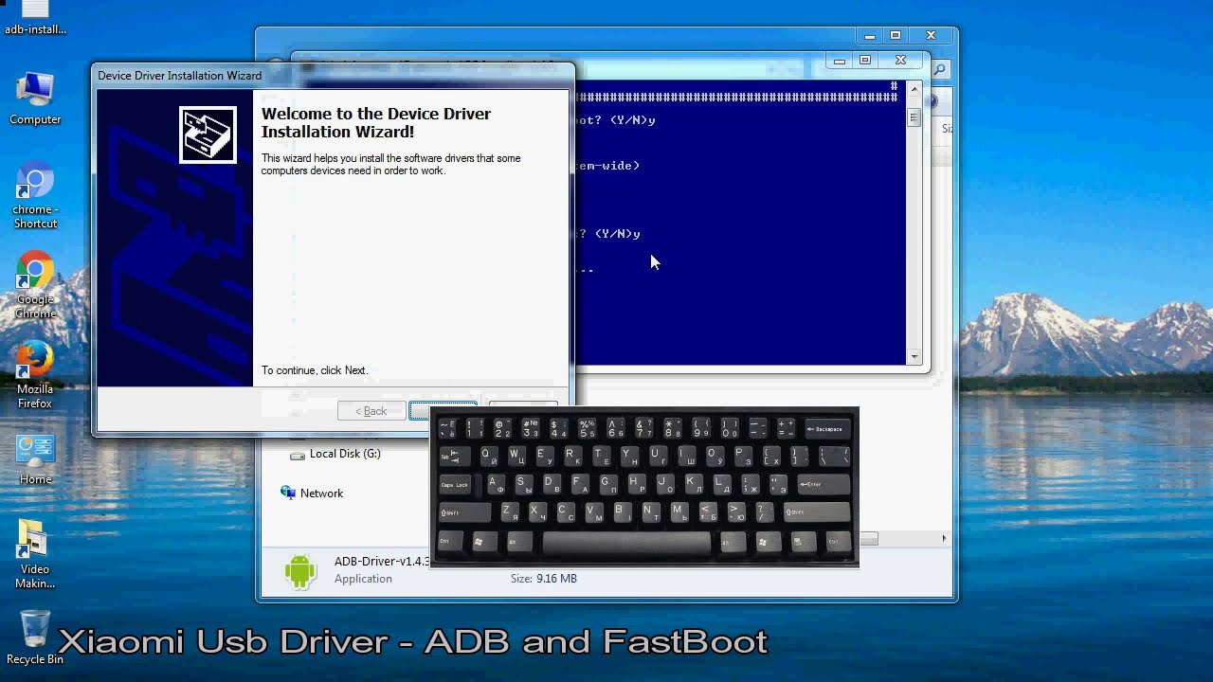
Task: Close the outer Explorer window
Action: coord(931,36)
